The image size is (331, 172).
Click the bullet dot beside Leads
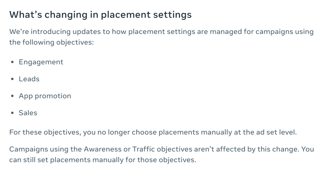tap(12, 79)
